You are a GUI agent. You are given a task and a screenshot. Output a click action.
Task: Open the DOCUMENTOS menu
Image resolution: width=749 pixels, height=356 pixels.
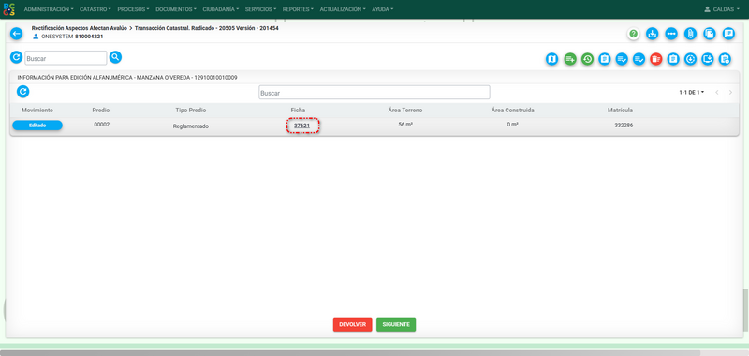[176, 9]
